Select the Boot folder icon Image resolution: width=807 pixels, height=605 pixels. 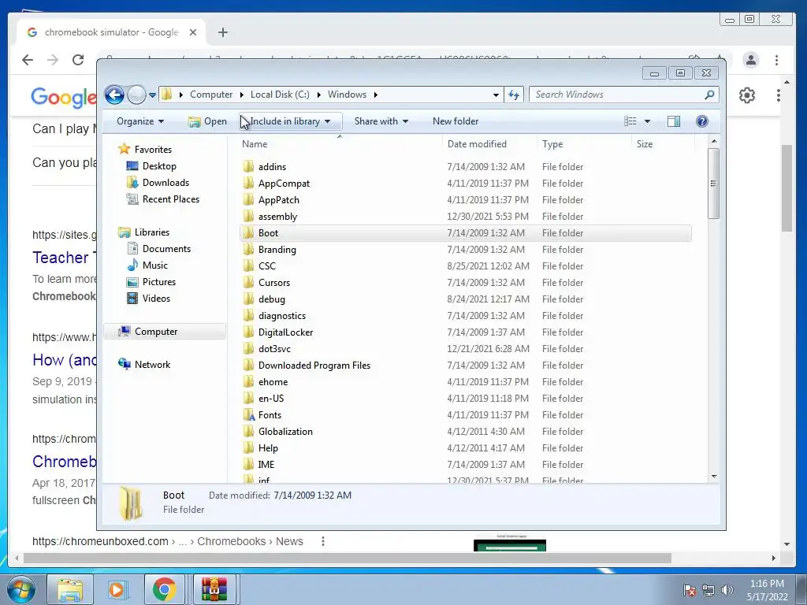[248, 233]
